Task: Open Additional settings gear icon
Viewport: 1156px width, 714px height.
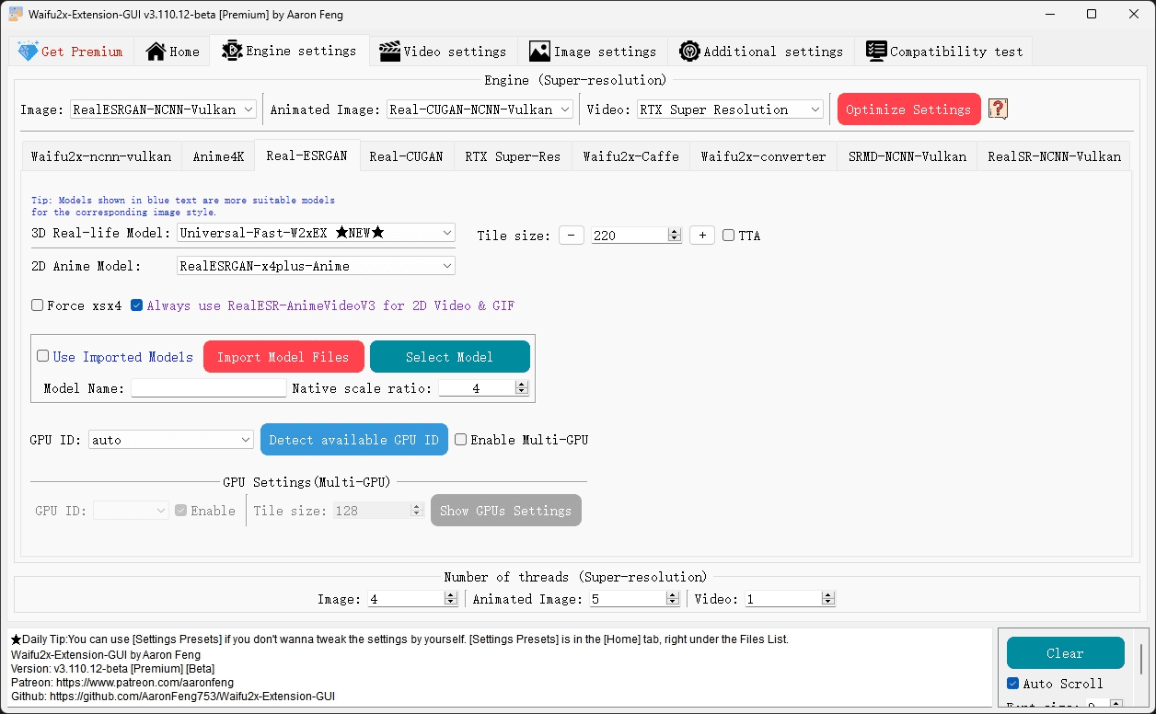Action: point(689,52)
